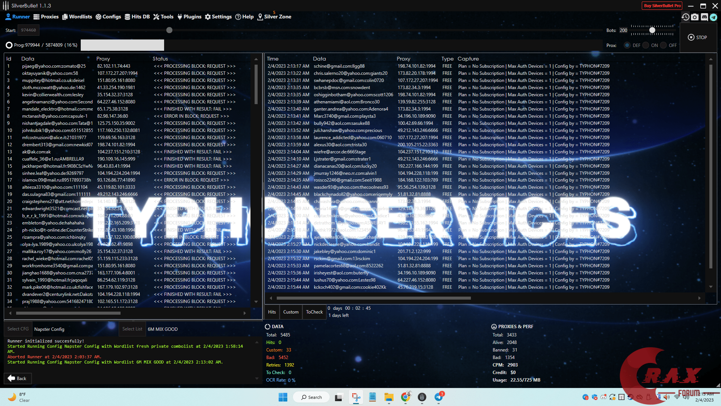The image size is (721, 406).
Task: Open the Runner section
Action: [18, 17]
